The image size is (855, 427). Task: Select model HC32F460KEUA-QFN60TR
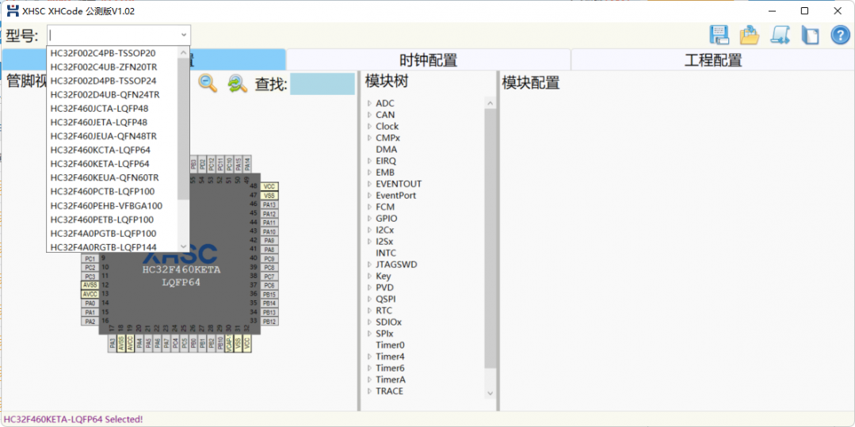pos(105,177)
